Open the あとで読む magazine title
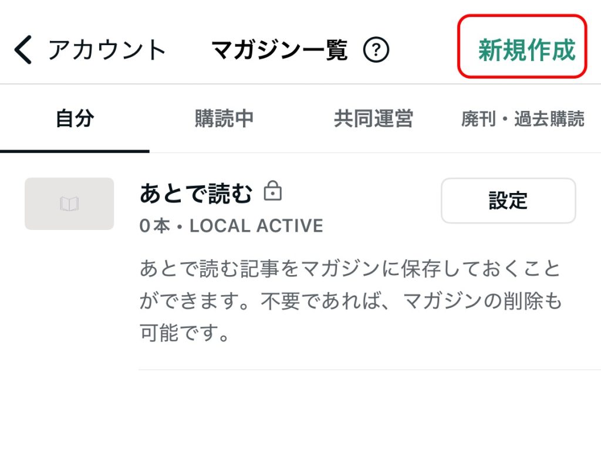This screenshot has width=601, height=464. [x=196, y=193]
